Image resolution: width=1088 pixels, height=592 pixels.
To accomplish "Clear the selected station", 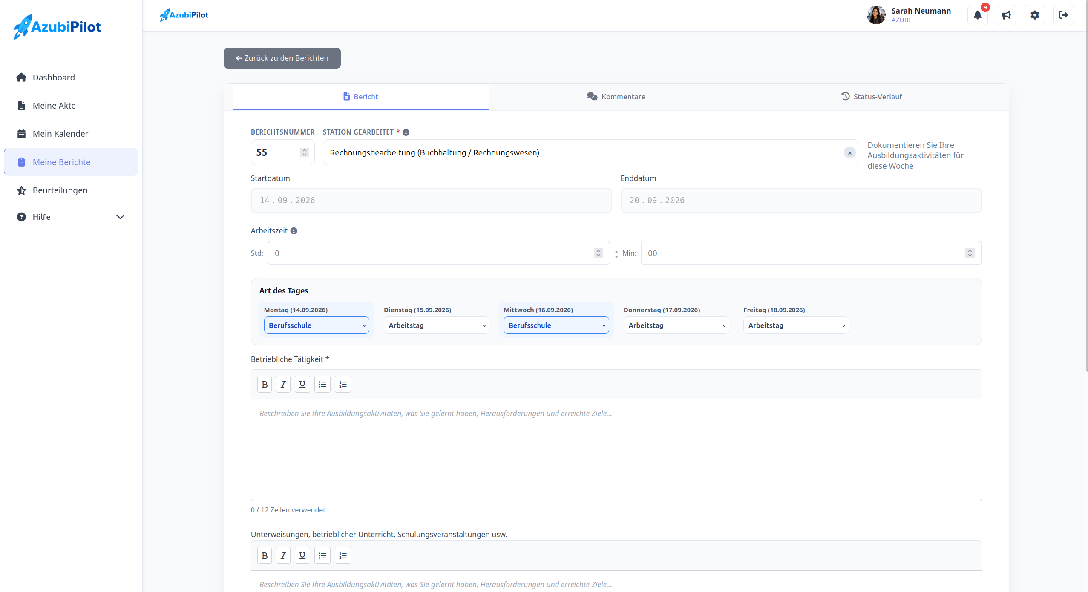I will [849, 152].
